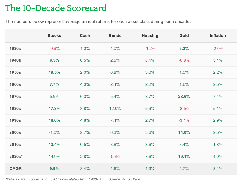Click the 28.6% gold return for 1970s
This screenshot has width=245, height=187.
(184, 97)
